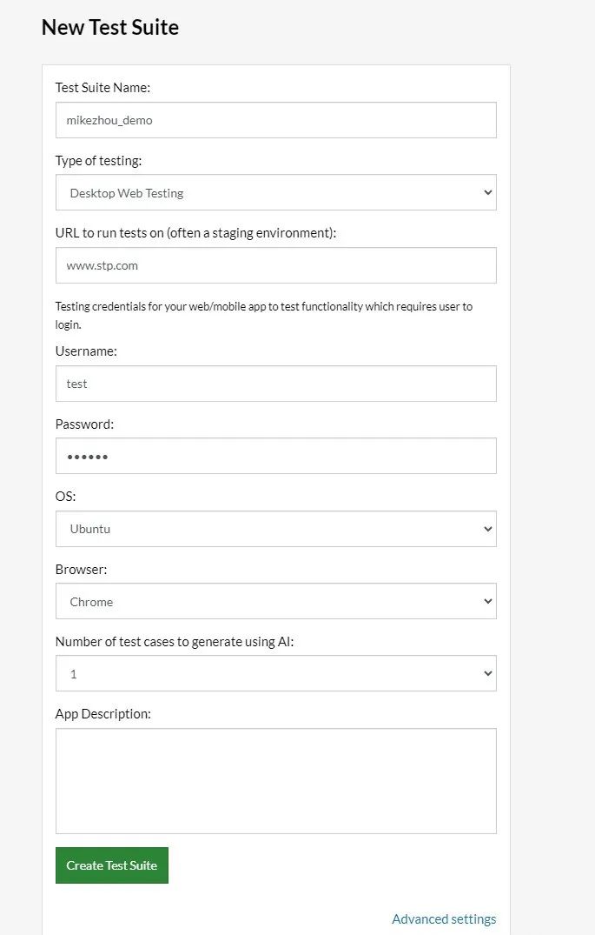Open the Browser dropdown showing Chrome

[x=275, y=601]
